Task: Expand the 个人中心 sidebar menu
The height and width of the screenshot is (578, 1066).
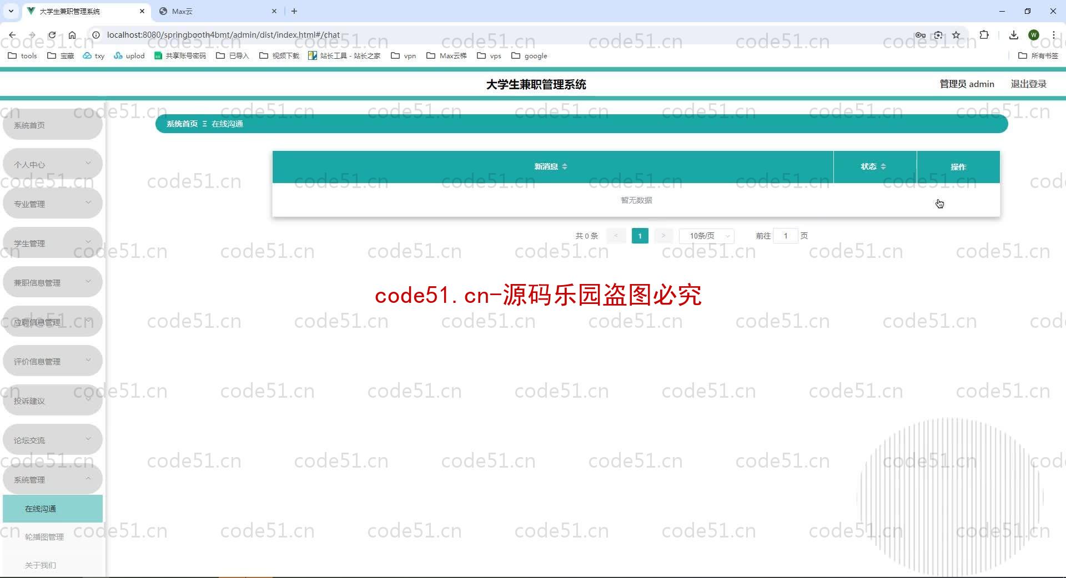Action: 53,164
